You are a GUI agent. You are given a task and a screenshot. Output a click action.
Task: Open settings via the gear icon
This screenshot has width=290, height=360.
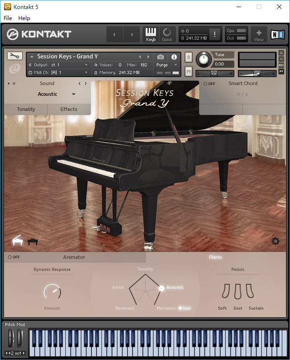pyautogui.click(x=275, y=241)
